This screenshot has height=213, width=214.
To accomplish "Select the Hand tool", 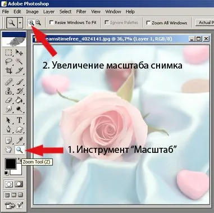I will click(8, 149).
